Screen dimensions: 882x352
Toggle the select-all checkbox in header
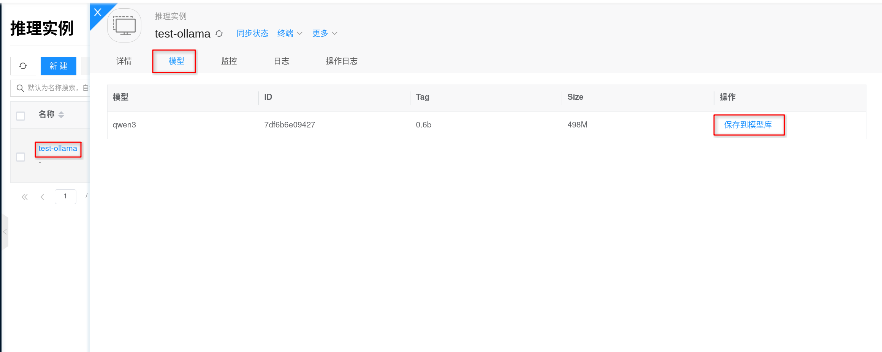click(x=21, y=116)
